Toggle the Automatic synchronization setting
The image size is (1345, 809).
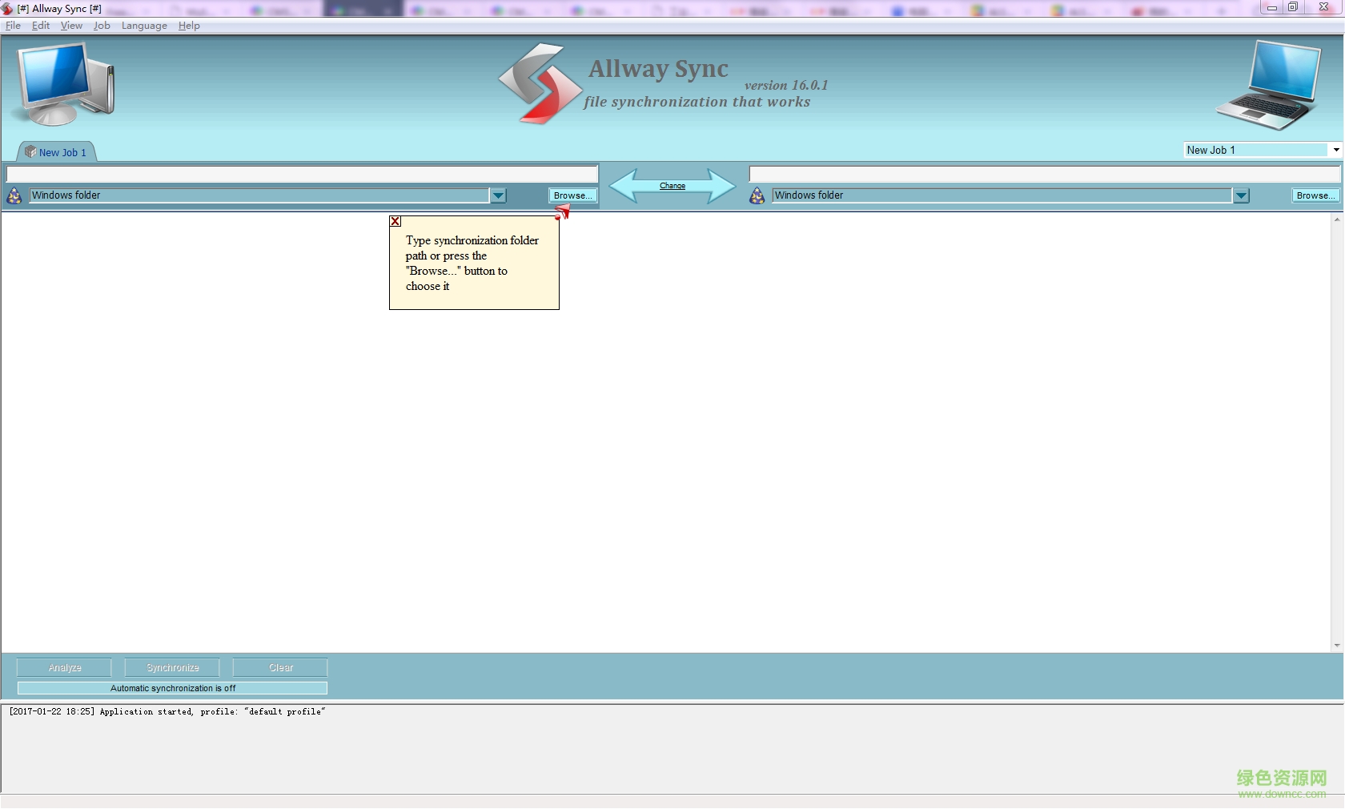click(172, 688)
